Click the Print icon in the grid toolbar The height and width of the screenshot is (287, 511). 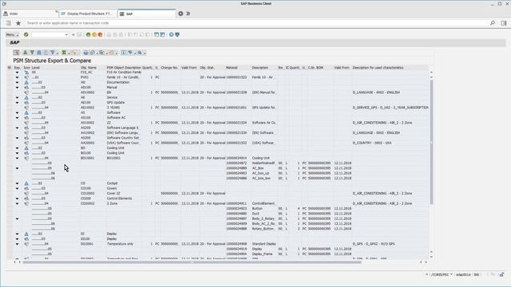click(x=85, y=53)
